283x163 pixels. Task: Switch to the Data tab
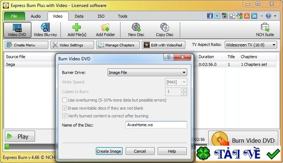[79, 16]
